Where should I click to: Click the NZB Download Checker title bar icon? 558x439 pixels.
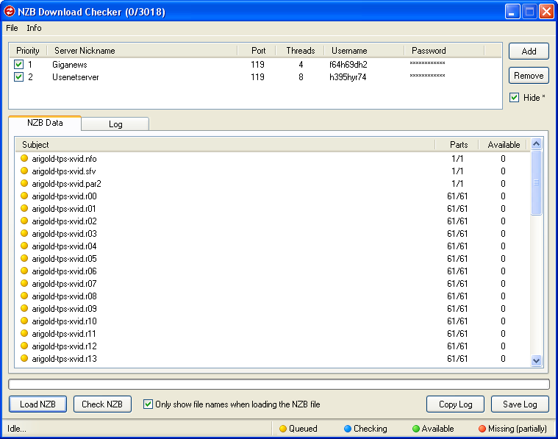click(x=10, y=11)
